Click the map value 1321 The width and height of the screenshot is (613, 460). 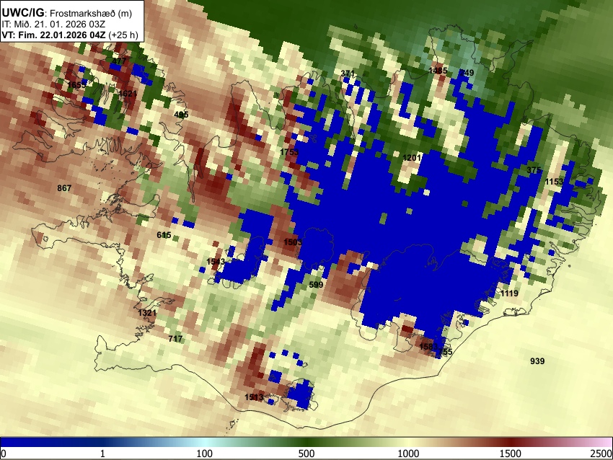[x=147, y=313]
